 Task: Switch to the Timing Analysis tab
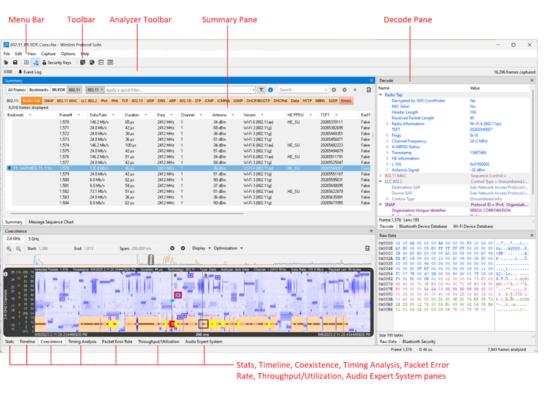(82, 342)
